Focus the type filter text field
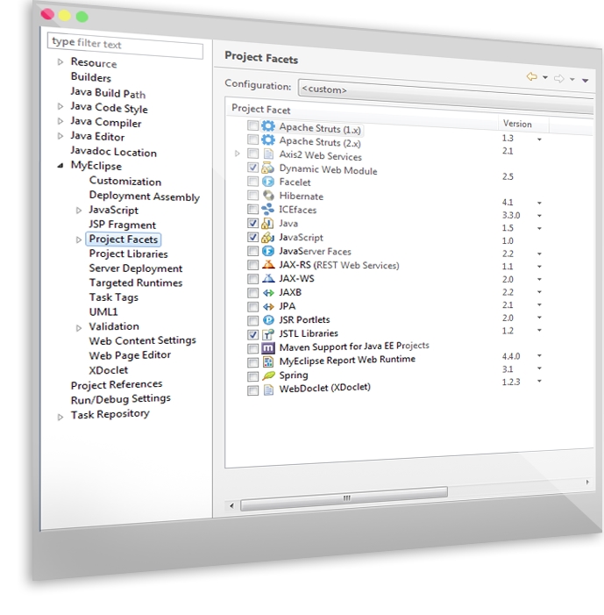The image size is (604, 615). (125, 45)
